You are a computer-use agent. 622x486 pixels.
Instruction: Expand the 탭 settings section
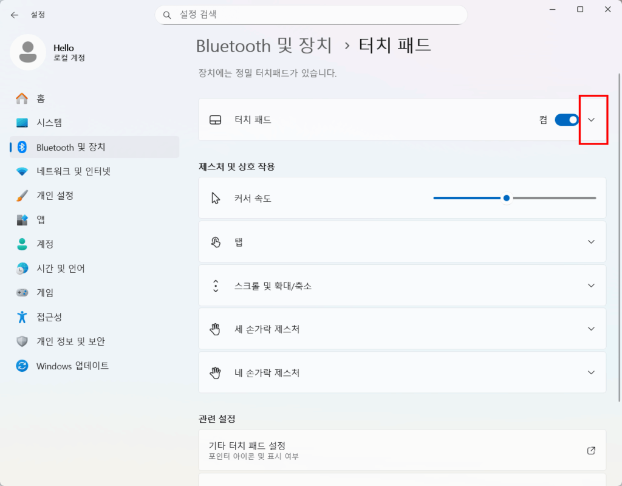tap(592, 242)
